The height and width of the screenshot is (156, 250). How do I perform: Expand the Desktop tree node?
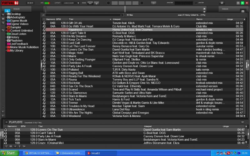pos(6,14)
